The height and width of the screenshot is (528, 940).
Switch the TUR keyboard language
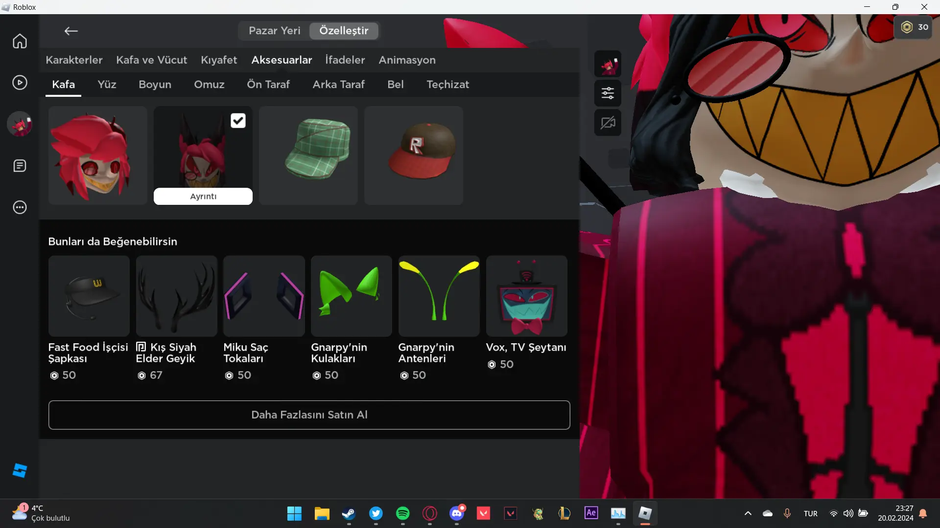coord(810,513)
